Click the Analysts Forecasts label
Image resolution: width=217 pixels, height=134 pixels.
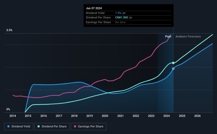(188, 36)
